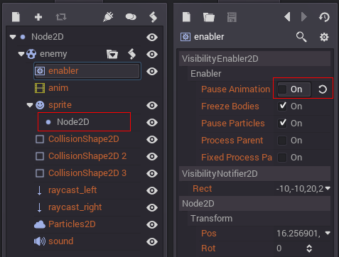Select the anim node in scene tree
The height and width of the screenshot is (257, 339).
[58, 88]
